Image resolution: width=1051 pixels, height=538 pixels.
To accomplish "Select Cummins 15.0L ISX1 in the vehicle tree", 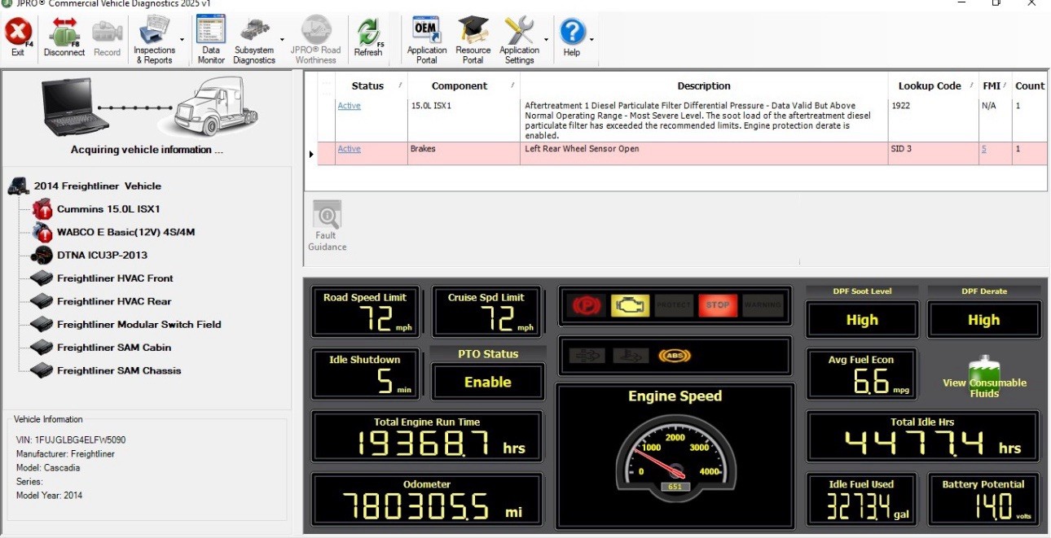I will pos(108,209).
